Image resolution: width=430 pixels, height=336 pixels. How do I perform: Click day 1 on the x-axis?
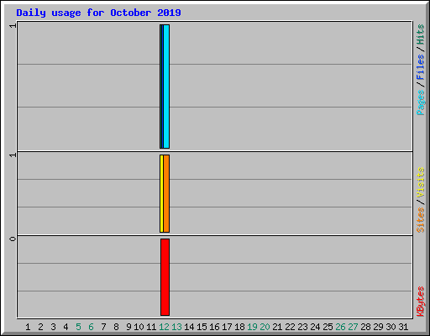(x=28, y=327)
